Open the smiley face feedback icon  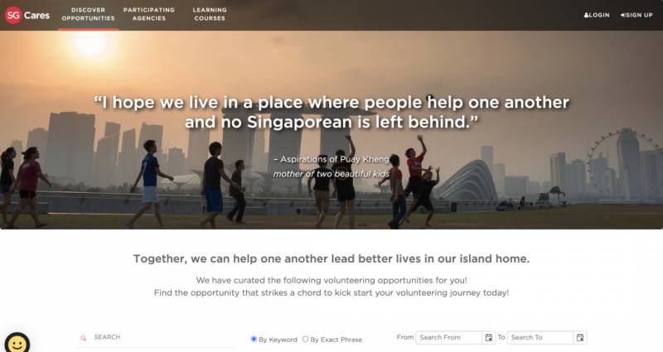click(17, 343)
